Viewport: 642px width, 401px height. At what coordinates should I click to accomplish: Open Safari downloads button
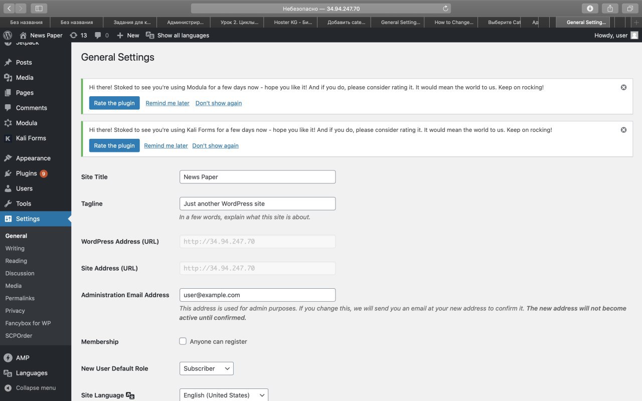[590, 9]
